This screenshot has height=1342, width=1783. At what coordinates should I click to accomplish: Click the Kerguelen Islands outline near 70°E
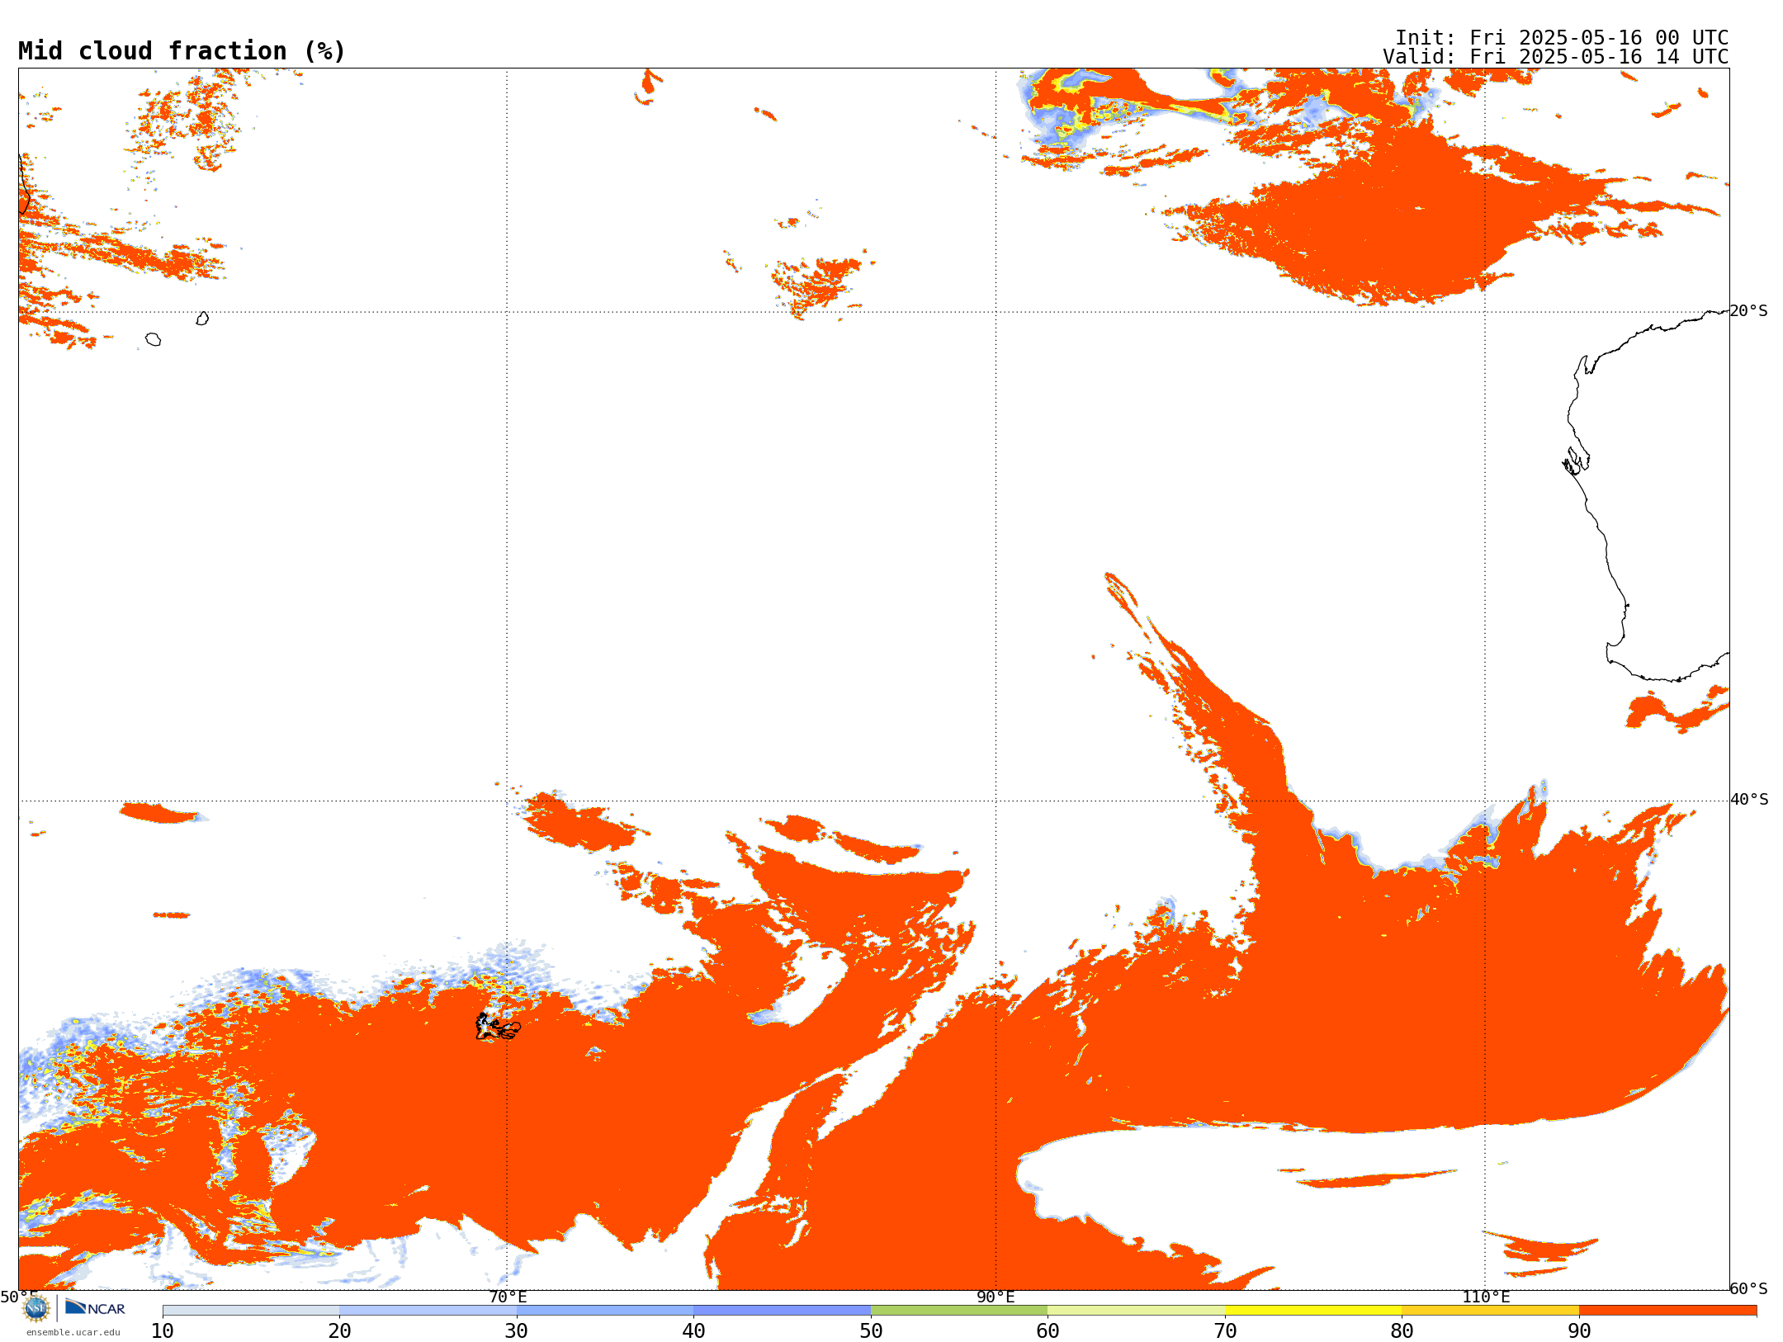pyautogui.click(x=498, y=1027)
